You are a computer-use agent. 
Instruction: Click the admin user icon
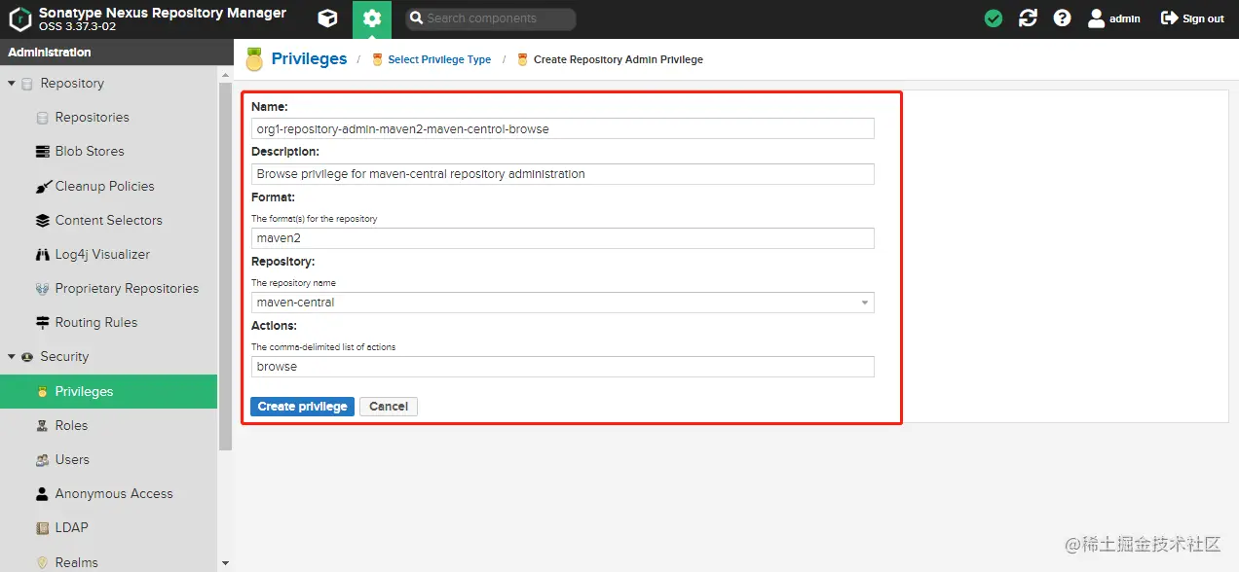coord(1097,18)
